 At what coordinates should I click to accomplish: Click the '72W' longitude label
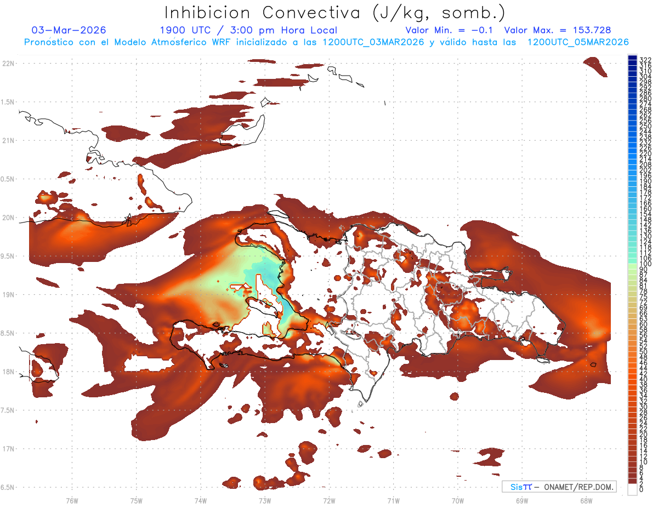click(x=329, y=500)
